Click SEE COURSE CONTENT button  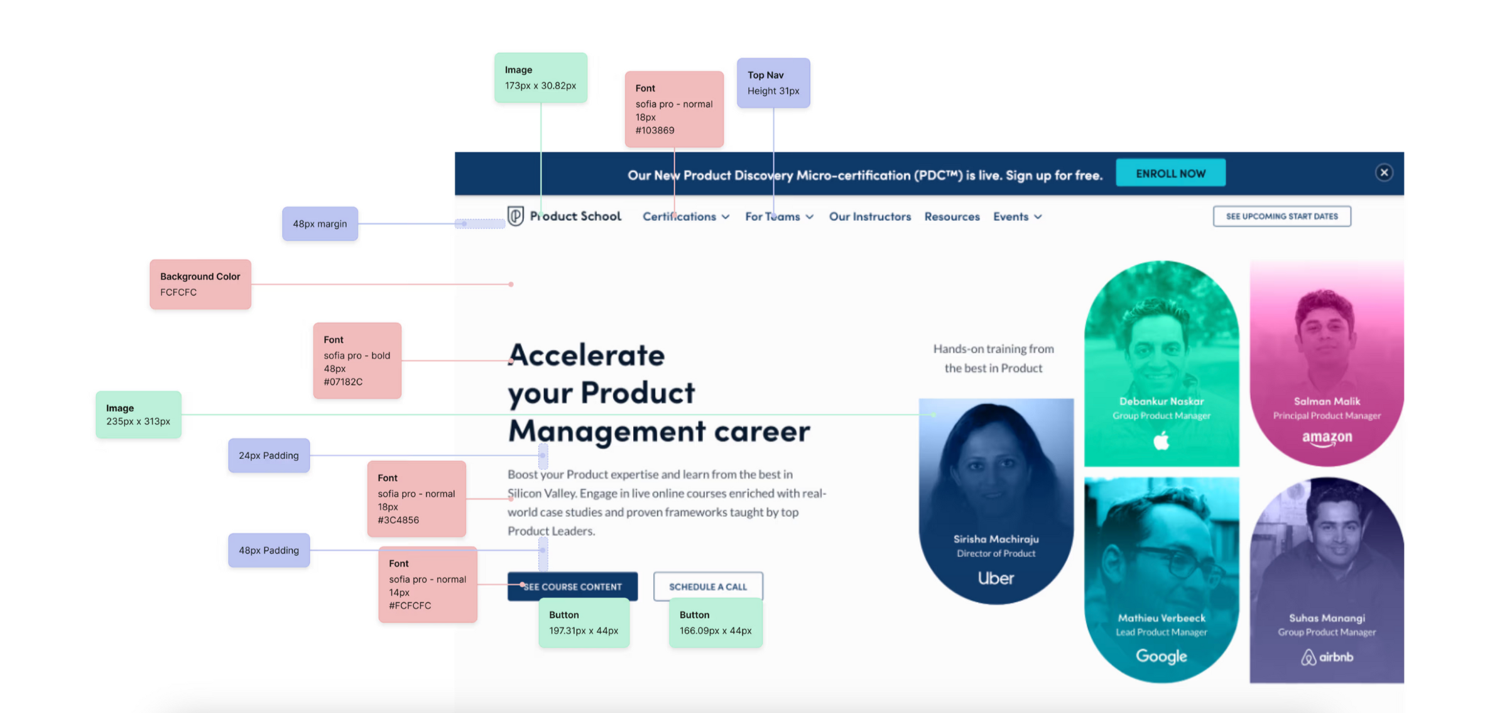pos(572,586)
